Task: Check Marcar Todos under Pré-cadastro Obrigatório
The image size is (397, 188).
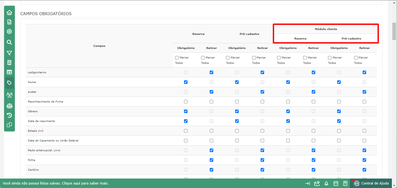Action: pyautogui.click(x=228, y=58)
